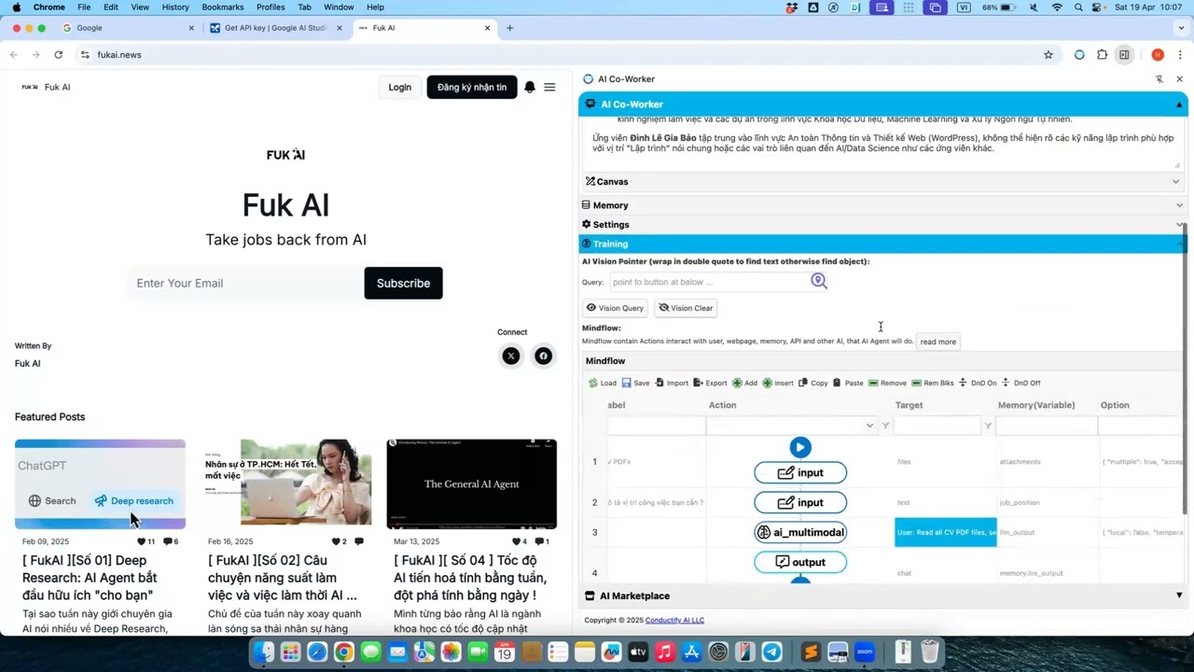
Task: Click the Subscribe button
Action: click(x=404, y=283)
